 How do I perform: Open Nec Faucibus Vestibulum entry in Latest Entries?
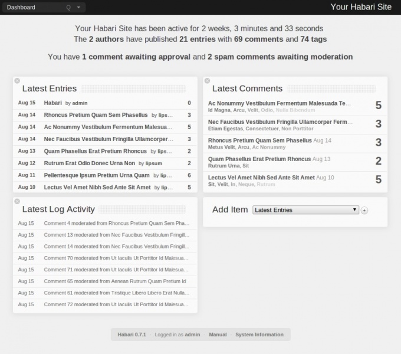pos(109,139)
